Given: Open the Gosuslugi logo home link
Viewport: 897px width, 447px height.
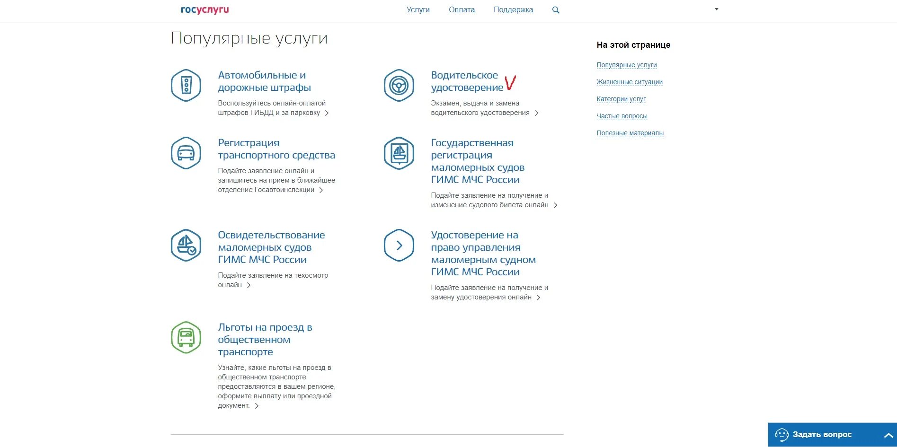Looking at the screenshot, I should (x=204, y=10).
